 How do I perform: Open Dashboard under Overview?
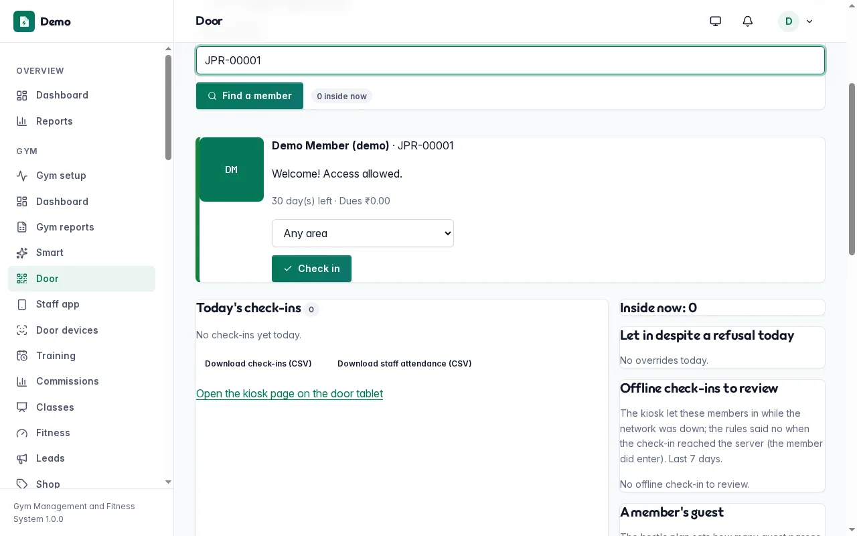[82, 95]
